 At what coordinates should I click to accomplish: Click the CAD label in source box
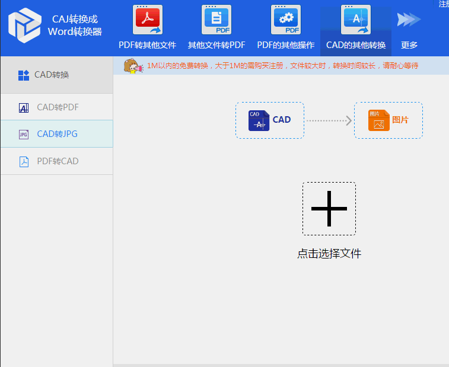282,120
